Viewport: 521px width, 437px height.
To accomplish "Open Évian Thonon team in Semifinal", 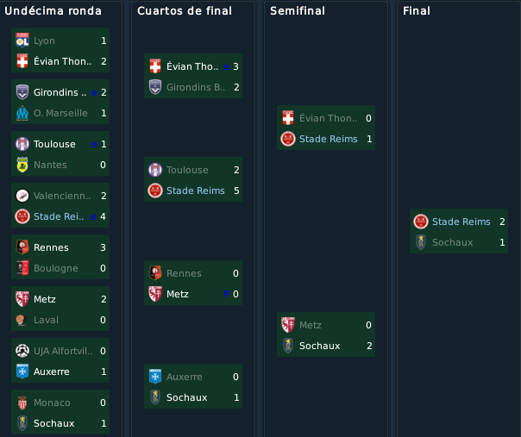I will (x=328, y=118).
